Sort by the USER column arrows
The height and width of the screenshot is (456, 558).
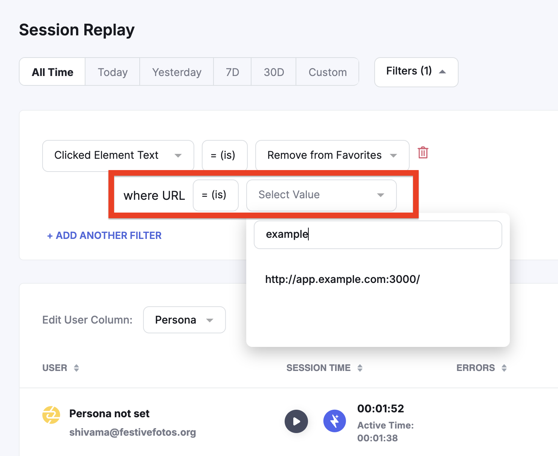(x=76, y=368)
